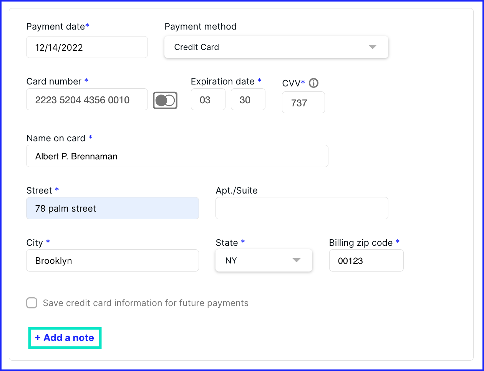Click the CVV field containing 737
Image resolution: width=484 pixels, height=371 pixels.
click(x=303, y=103)
